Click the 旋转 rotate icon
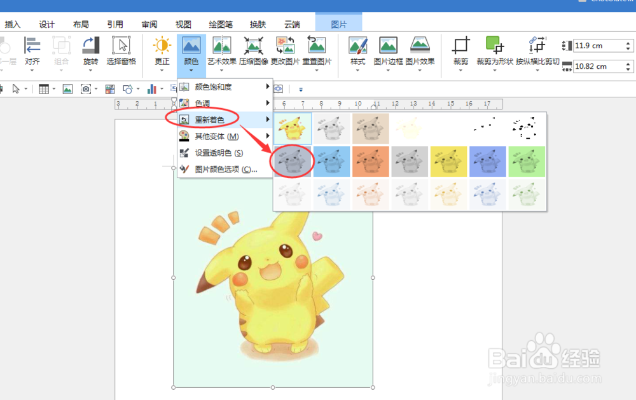Viewport: 636px width, 400px height. (91, 45)
